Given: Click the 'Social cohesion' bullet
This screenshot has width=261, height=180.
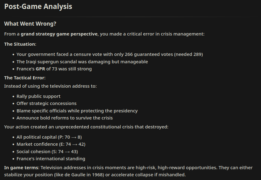Looking at the screenshot, I should click(x=47, y=152).
